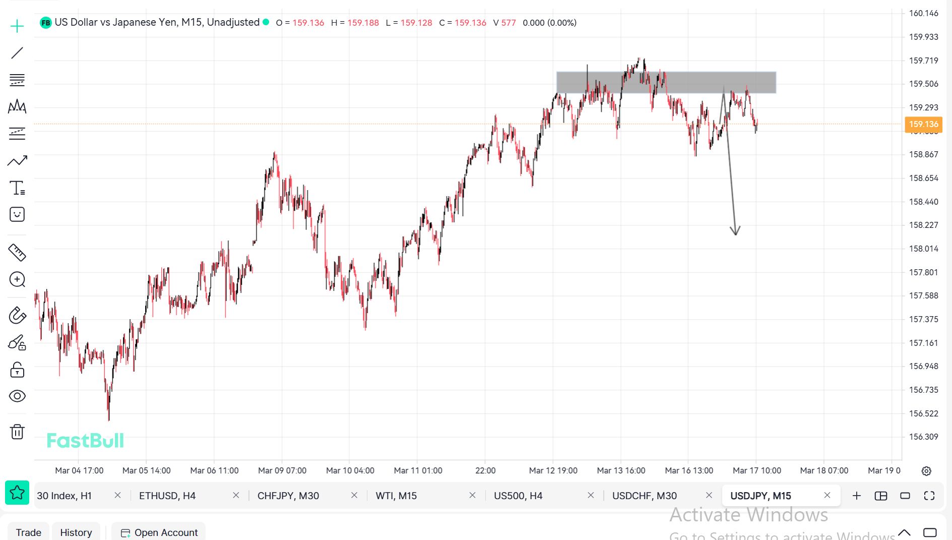
Task: Open chart scale settings gear
Action: tap(926, 471)
